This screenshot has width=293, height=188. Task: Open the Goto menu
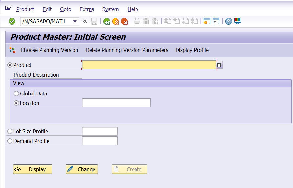[65, 9]
